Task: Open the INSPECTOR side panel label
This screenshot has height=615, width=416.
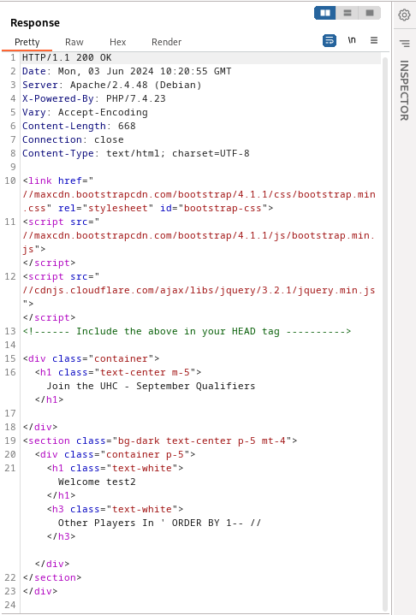Action: pyautogui.click(x=404, y=90)
